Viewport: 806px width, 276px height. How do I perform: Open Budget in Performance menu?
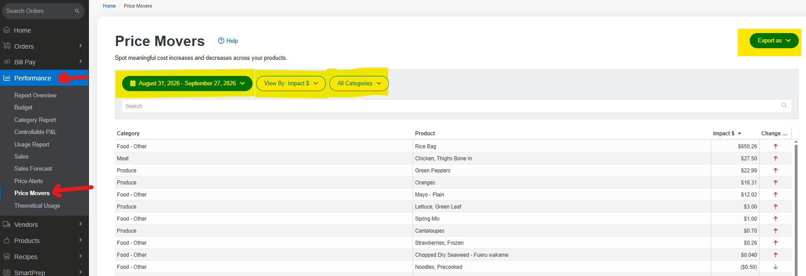23,107
